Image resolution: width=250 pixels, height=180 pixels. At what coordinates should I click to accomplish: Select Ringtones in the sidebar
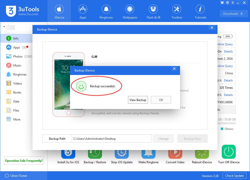tap(16, 74)
